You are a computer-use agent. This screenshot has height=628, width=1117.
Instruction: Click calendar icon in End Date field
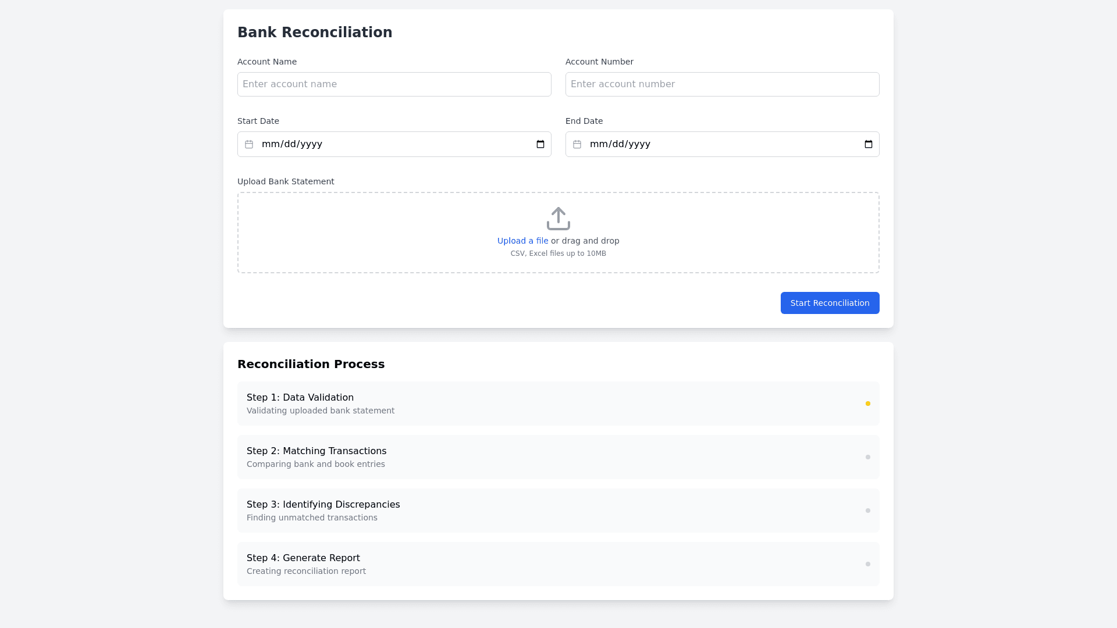(x=577, y=144)
